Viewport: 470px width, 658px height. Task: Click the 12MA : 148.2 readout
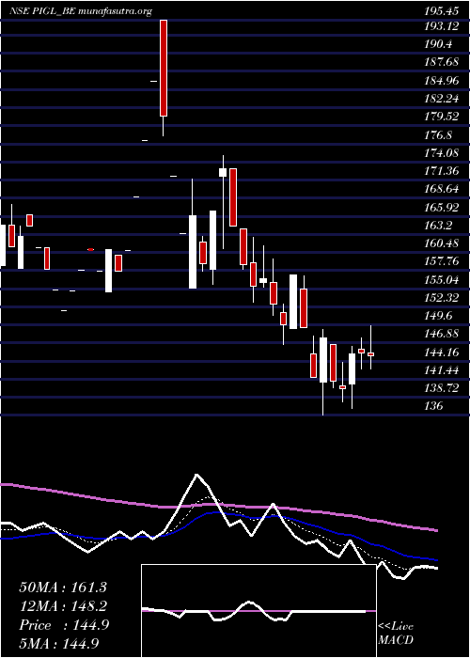point(63,606)
